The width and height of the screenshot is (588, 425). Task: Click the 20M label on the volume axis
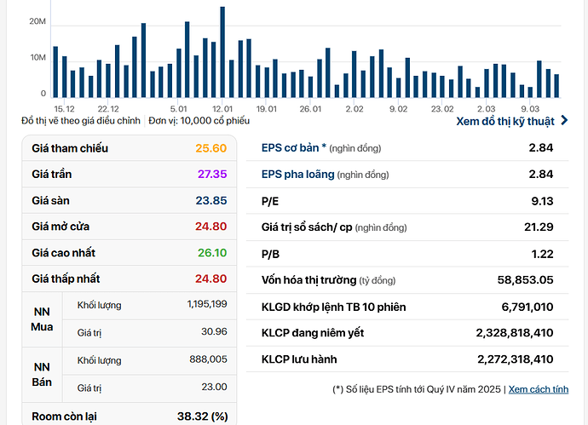point(37,20)
